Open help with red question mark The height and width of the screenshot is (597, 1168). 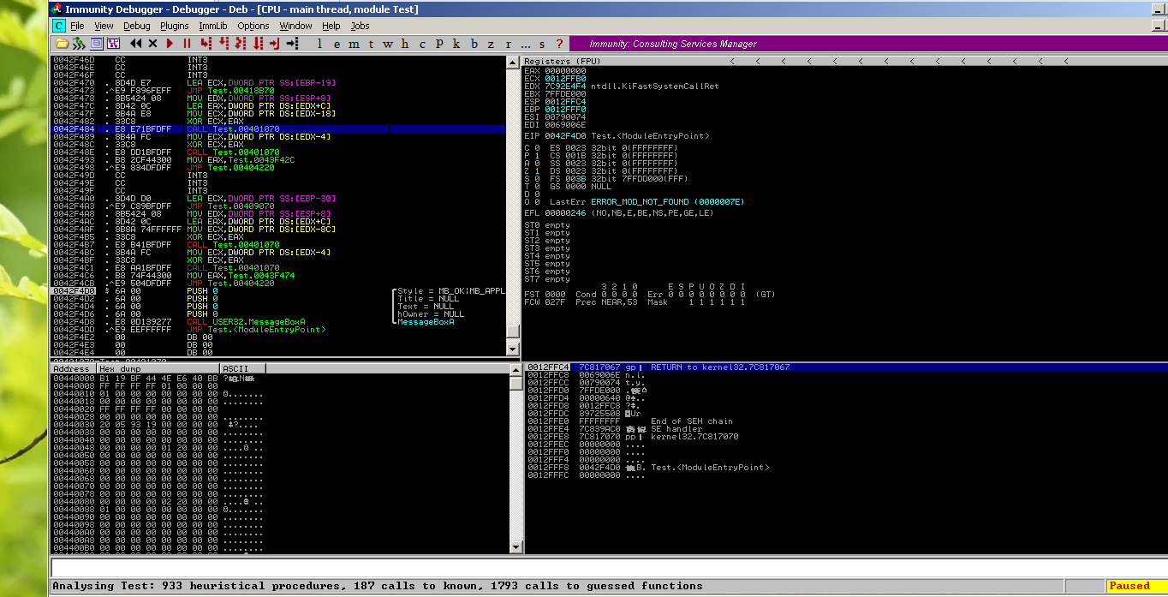[560, 44]
